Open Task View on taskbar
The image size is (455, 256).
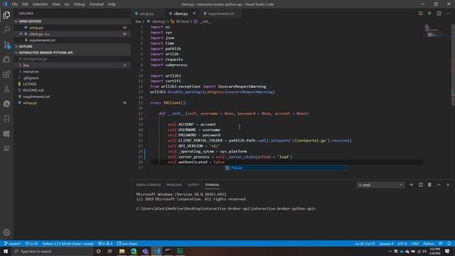tap(110, 251)
